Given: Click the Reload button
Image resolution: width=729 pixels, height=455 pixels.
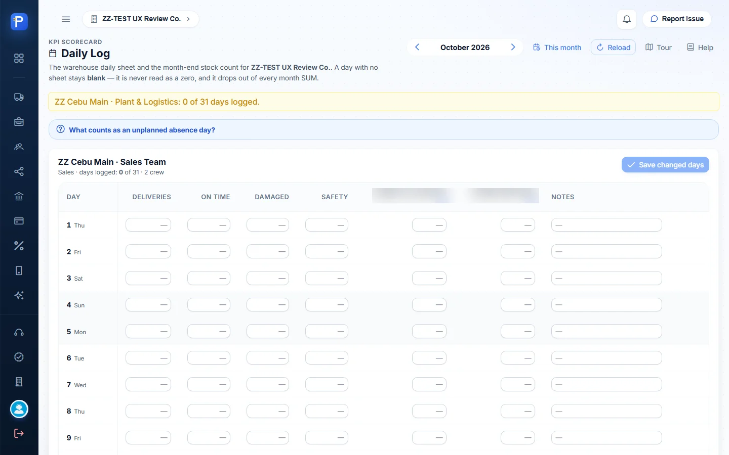Looking at the screenshot, I should tap(613, 48).
